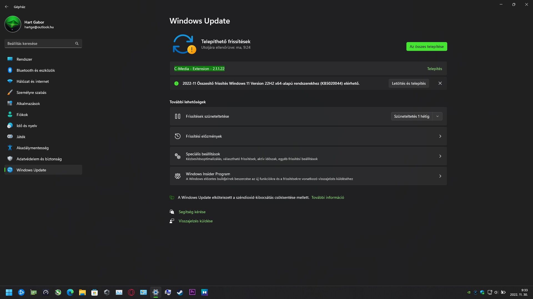Expand the pause duration dropdown arrow

(x=438, y=116)
